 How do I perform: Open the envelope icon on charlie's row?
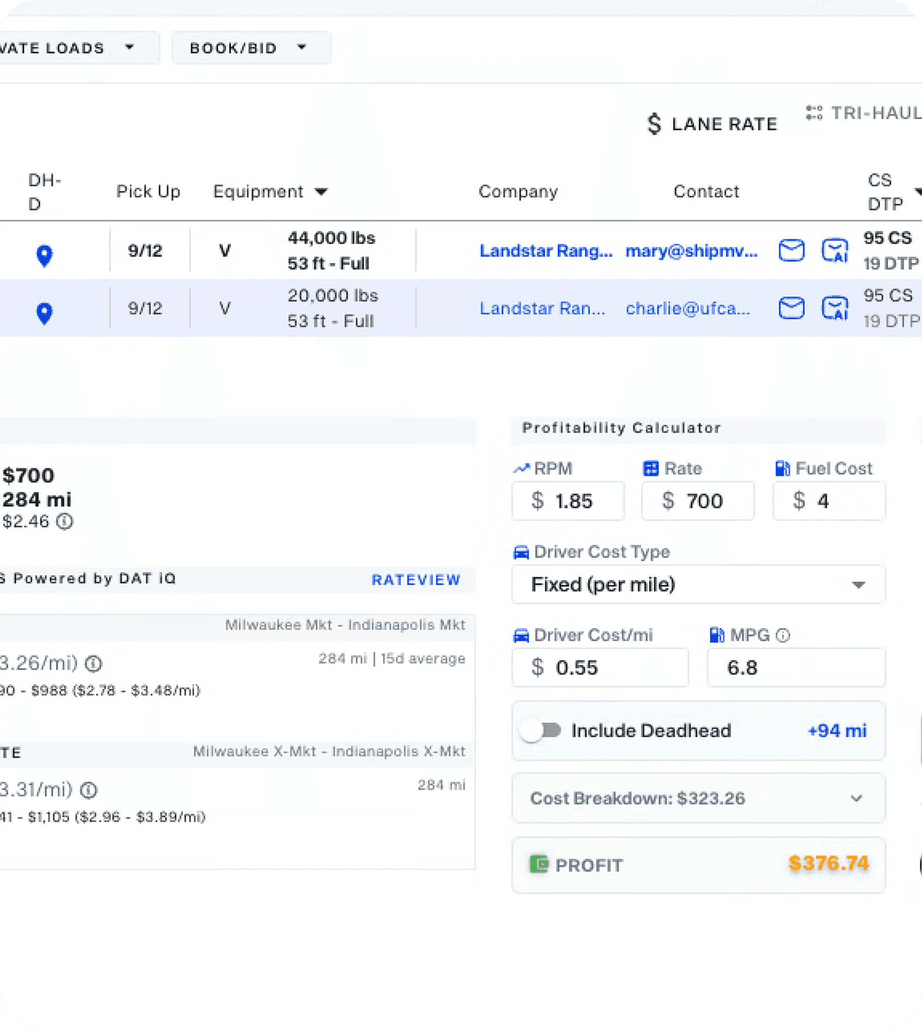coord(791,308)
